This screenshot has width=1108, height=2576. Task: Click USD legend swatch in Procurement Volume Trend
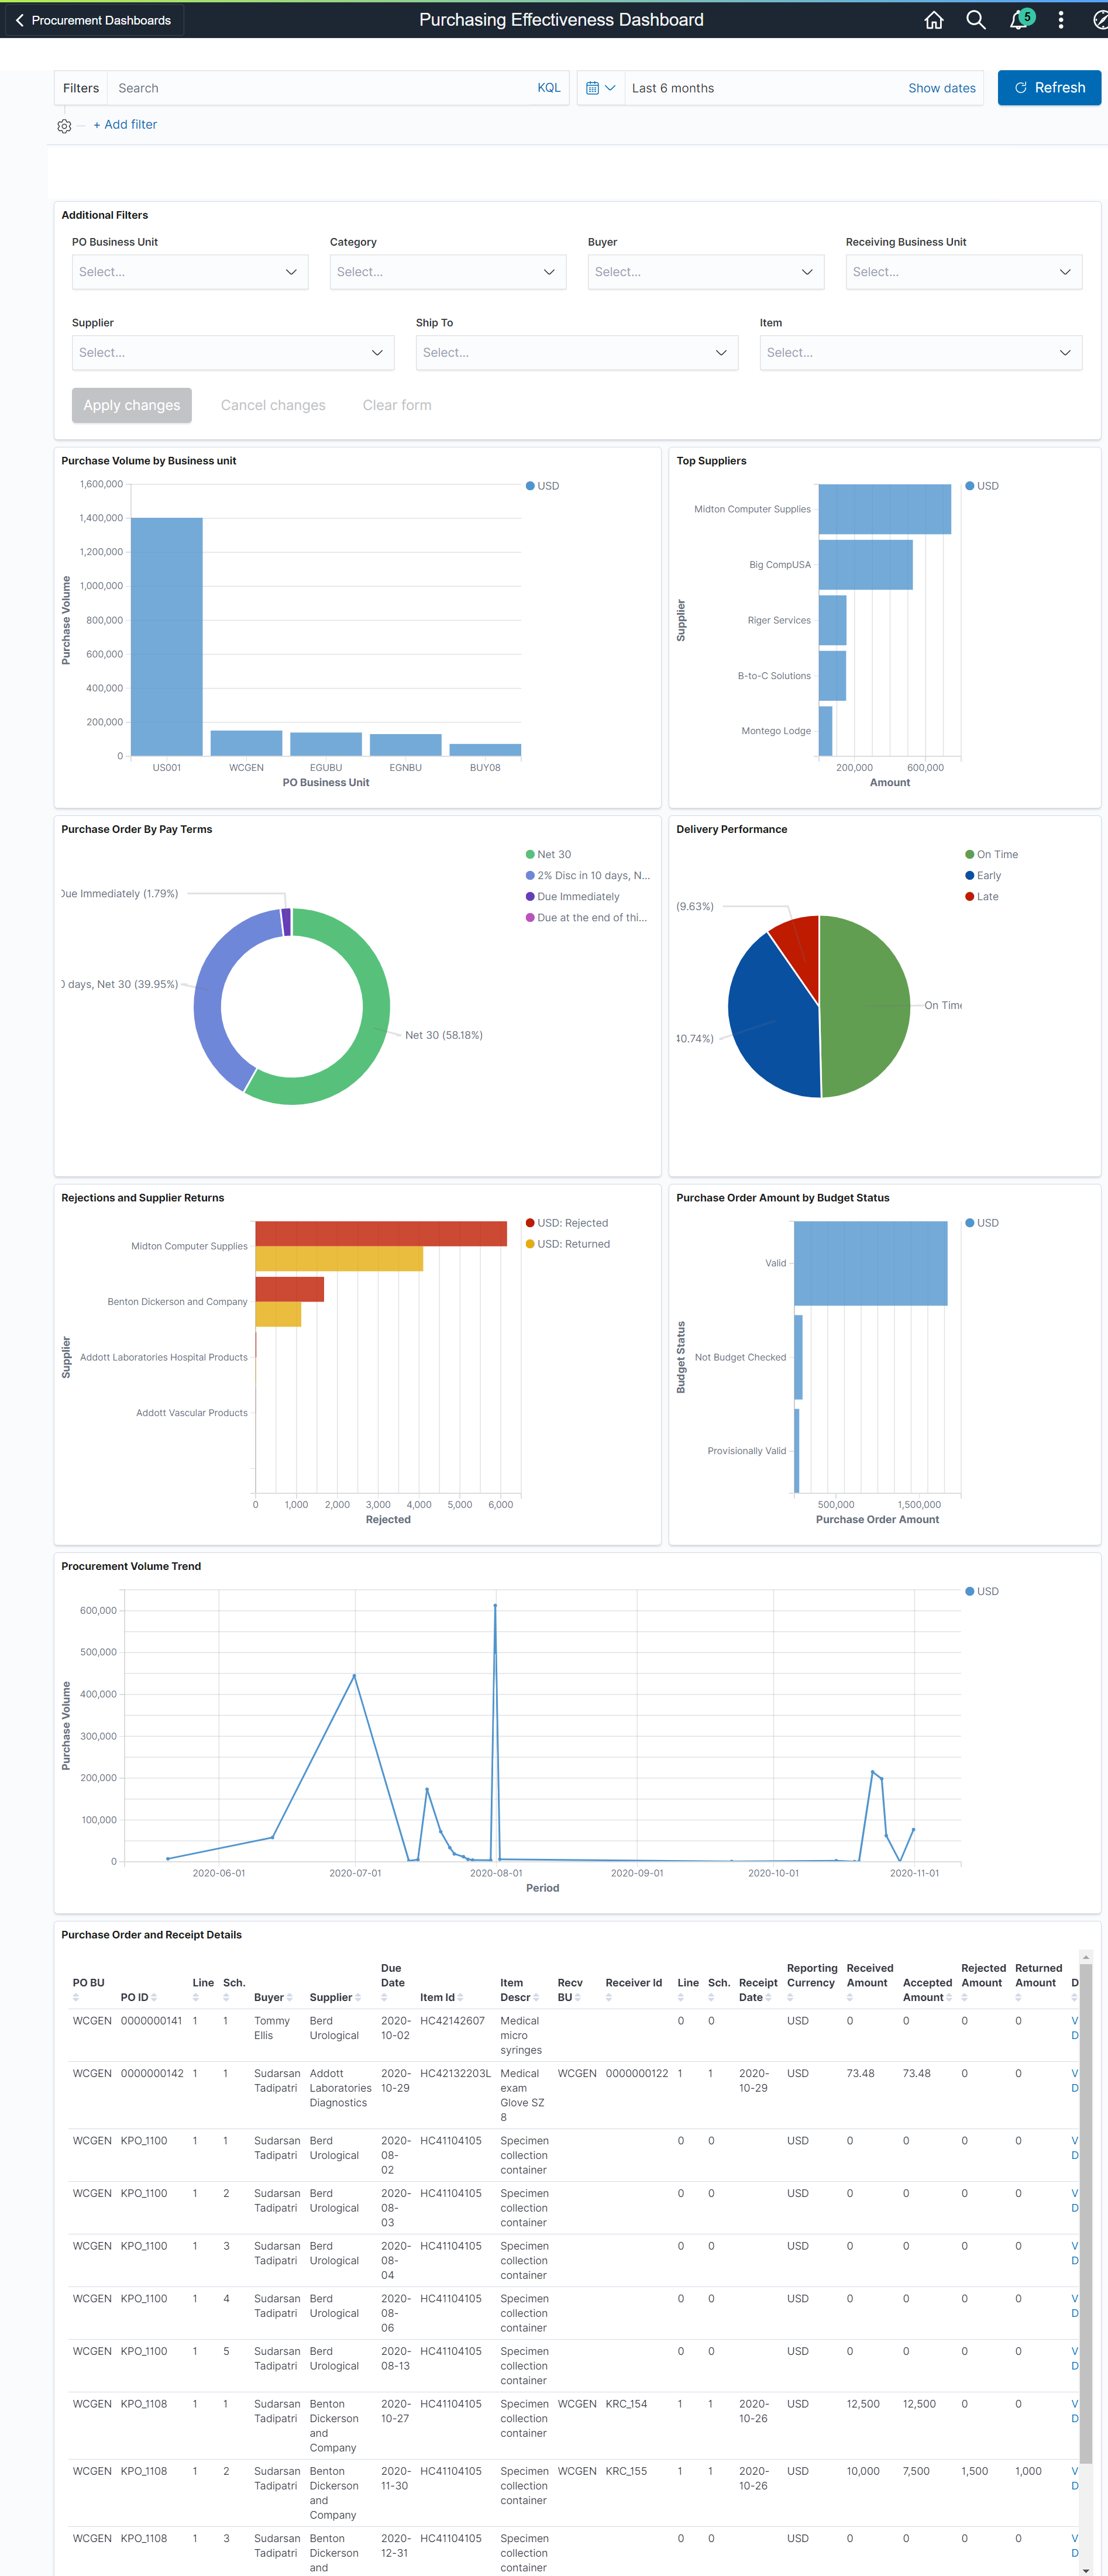[x=969, y=1591]
